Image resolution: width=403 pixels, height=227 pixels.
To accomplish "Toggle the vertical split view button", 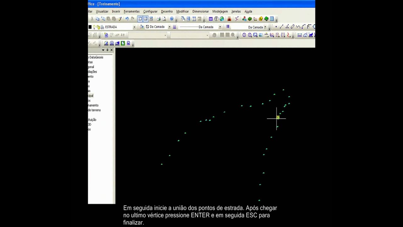I will [140, 19].
